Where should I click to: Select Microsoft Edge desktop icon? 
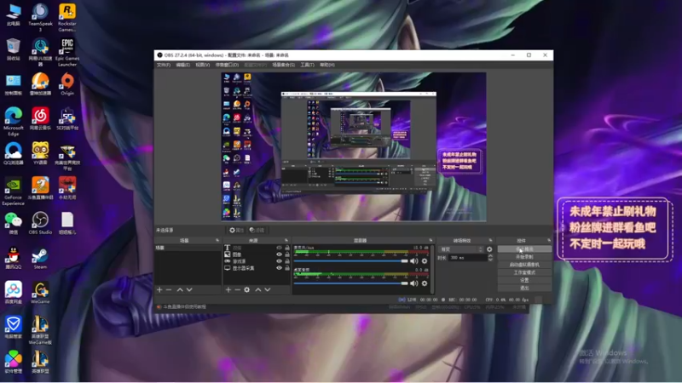point(14,122)
